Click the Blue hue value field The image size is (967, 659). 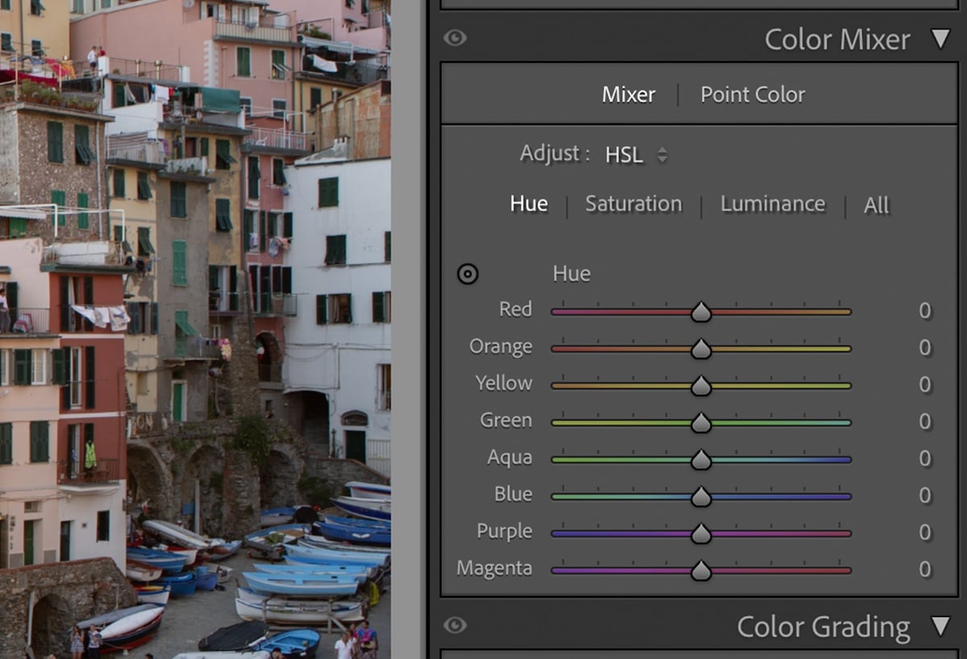(923, 495)
